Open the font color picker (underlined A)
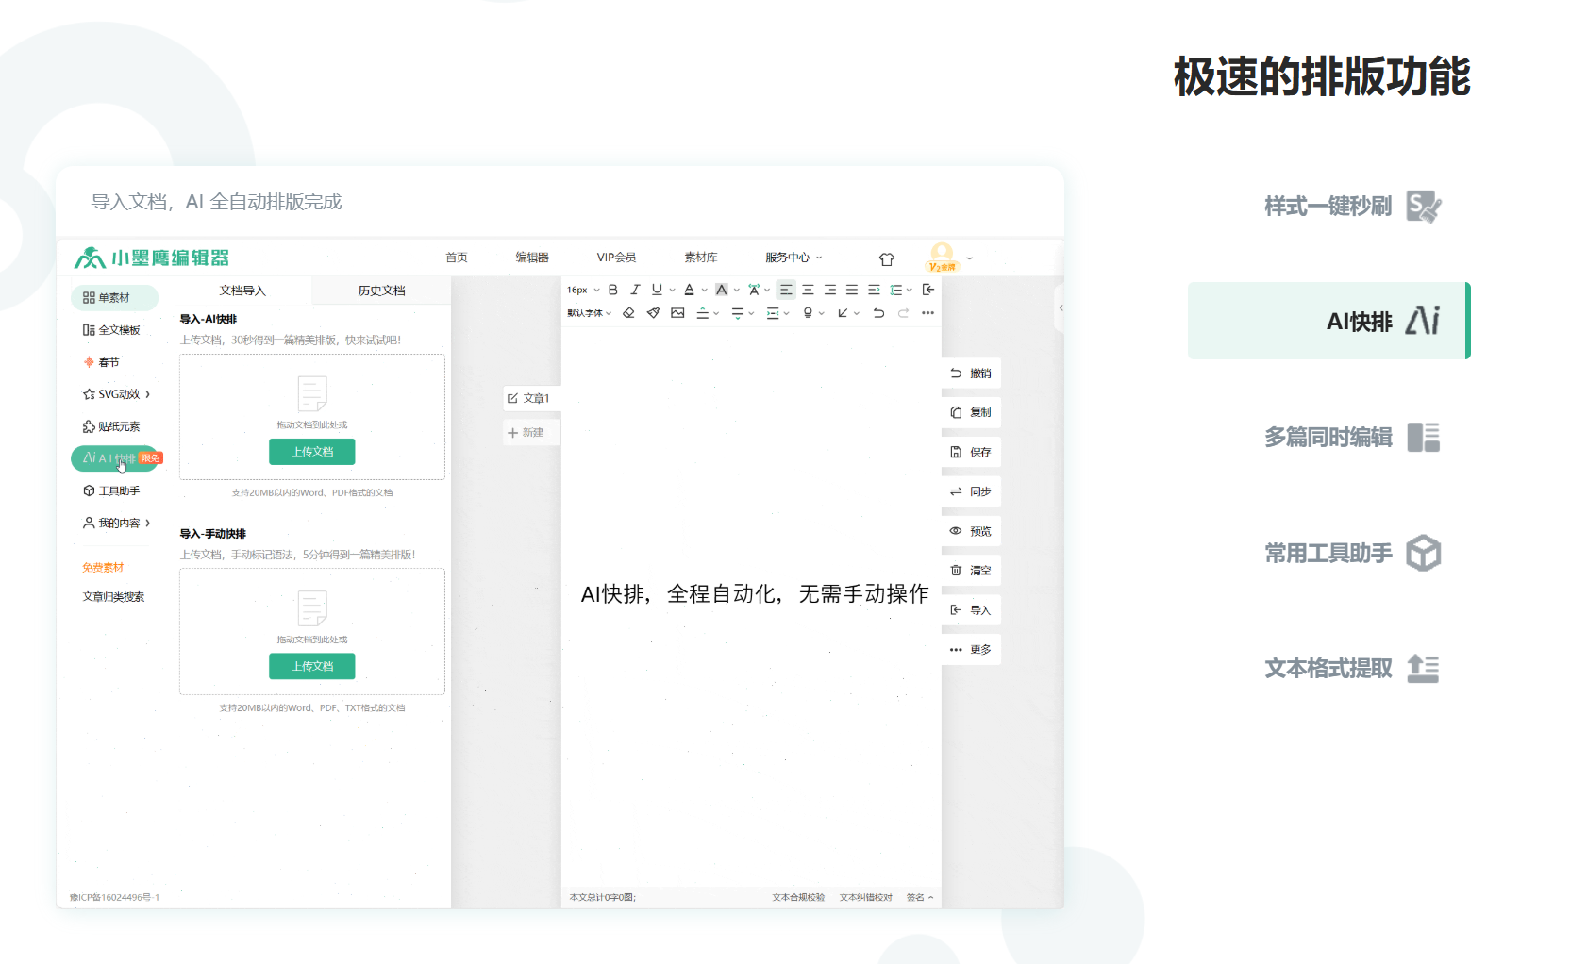The width and height of the screenshot is (1587, 964). (690, 290)
